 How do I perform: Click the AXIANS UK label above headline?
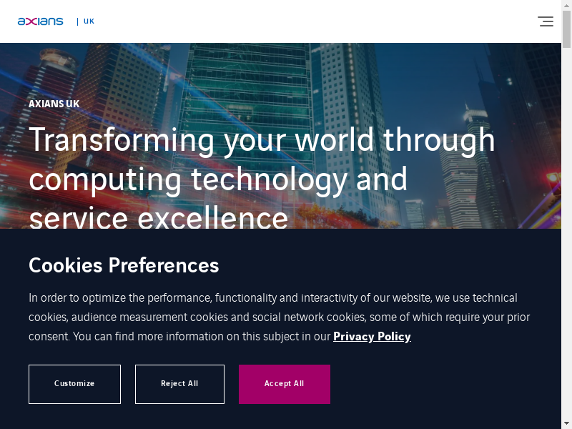pyautogui.click(x=54, y=104)
